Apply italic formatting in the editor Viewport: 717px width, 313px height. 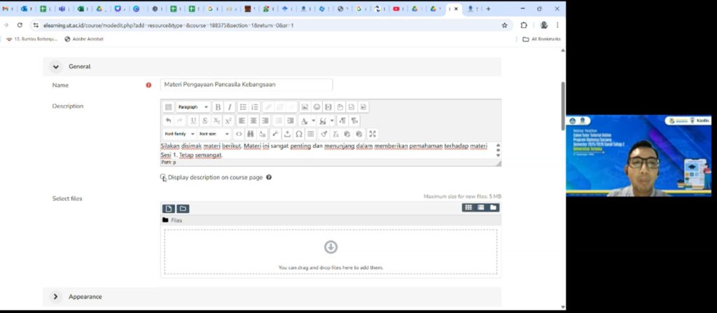coord(229,107)
